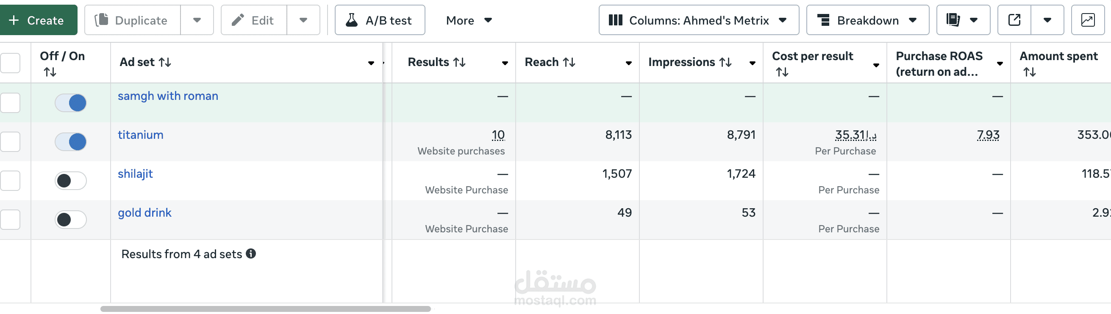The image size is (1111, 314).
Task: Sort by Results column arrows
Action: tap(460, 63)
